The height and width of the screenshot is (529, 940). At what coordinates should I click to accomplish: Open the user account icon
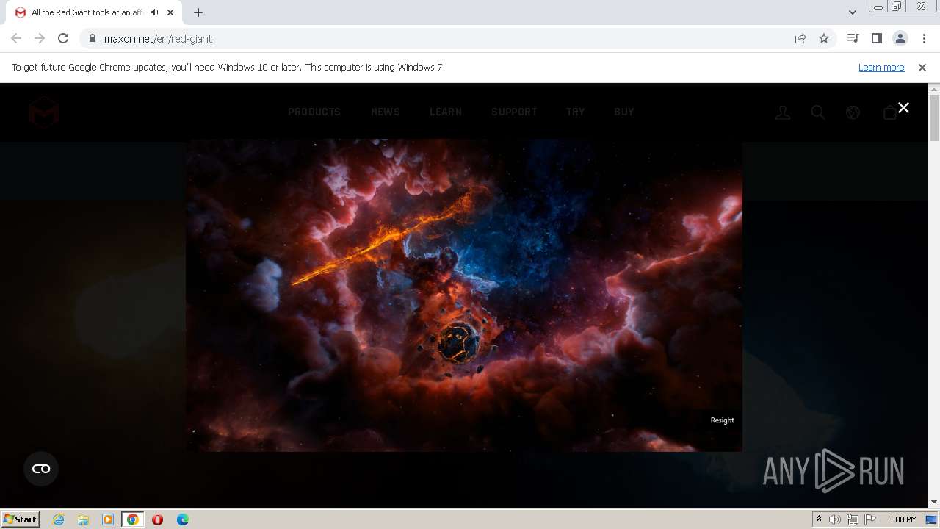coord(783,112)
